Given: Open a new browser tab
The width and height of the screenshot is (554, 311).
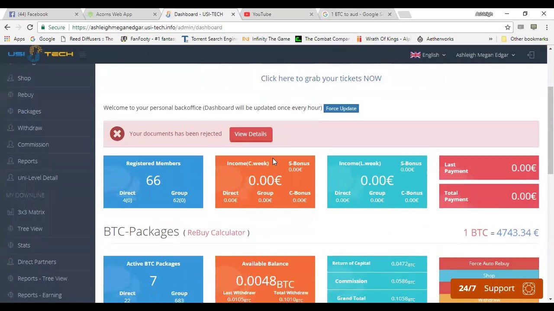Looking at the screenshot, I should click(x=404, y=15).
